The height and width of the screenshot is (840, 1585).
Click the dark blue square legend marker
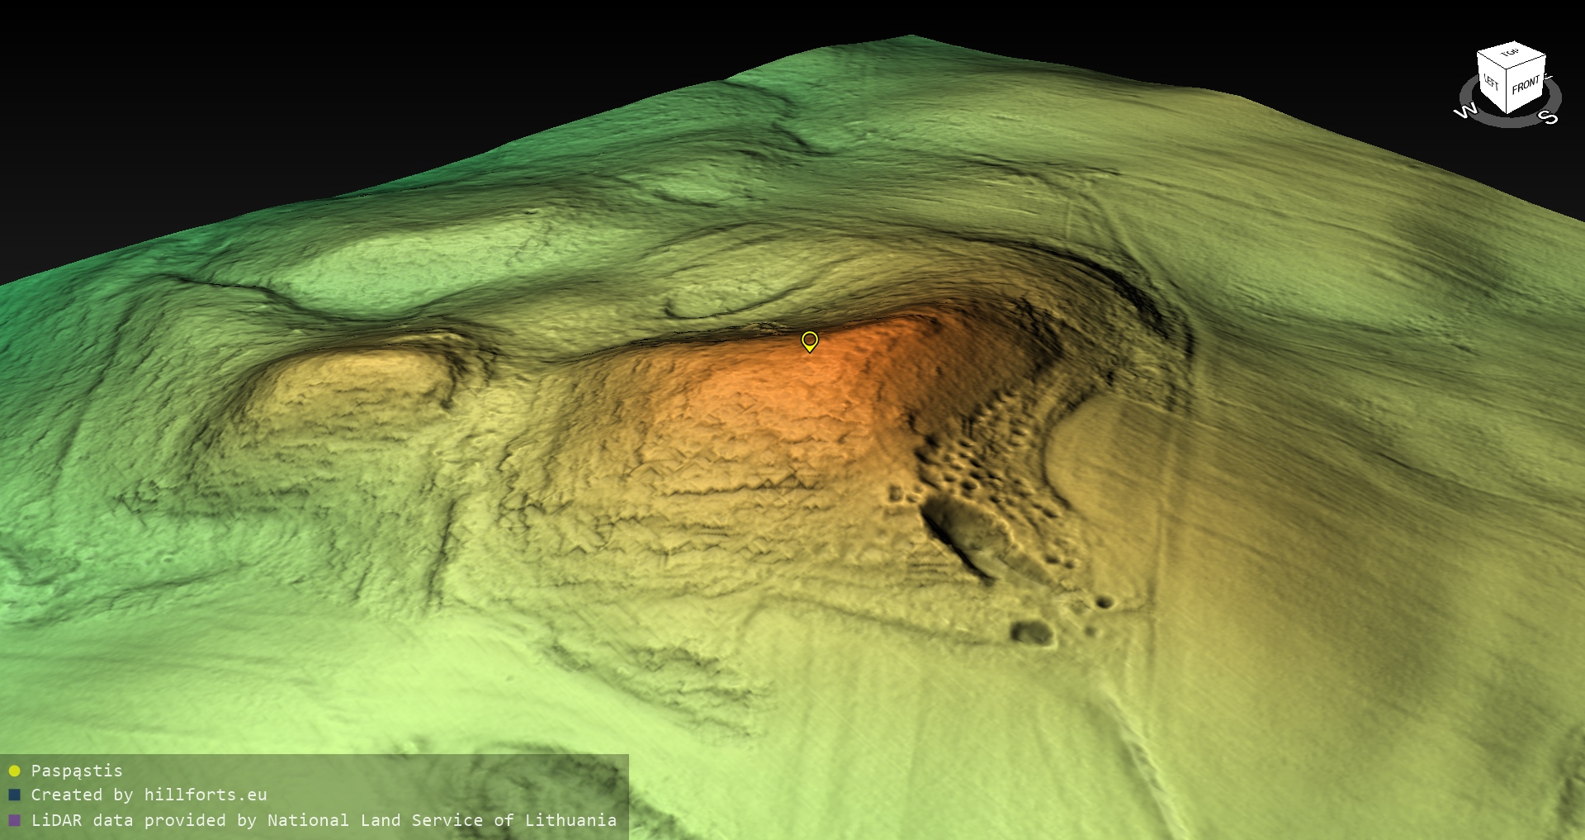click(x=14, y=795)
